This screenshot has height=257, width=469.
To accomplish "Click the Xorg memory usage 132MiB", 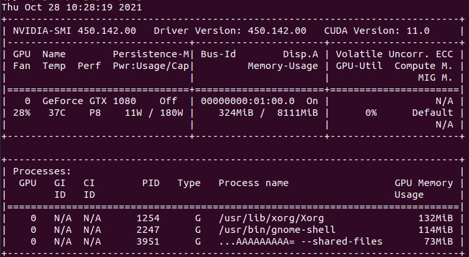I will point(435,218).
